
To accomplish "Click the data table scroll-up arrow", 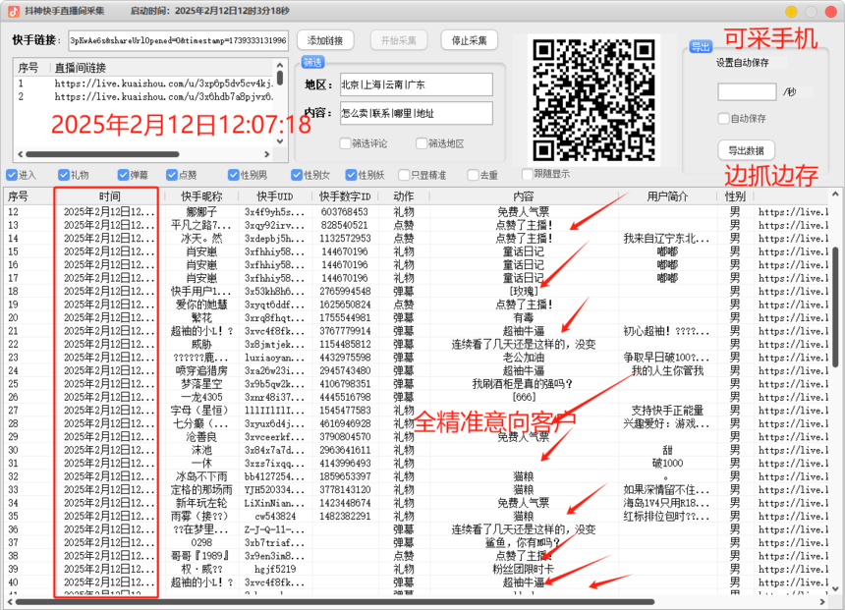I will pos(835,194).
